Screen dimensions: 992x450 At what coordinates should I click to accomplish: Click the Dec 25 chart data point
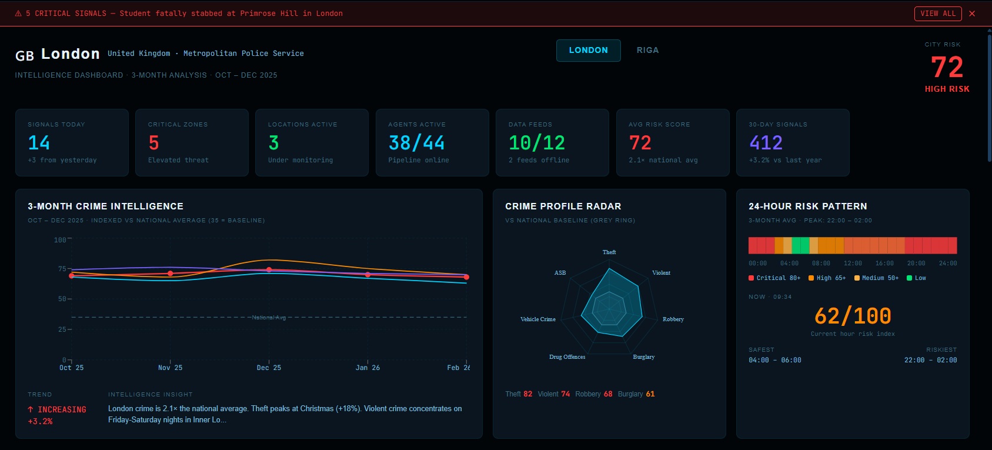point(269,270)
